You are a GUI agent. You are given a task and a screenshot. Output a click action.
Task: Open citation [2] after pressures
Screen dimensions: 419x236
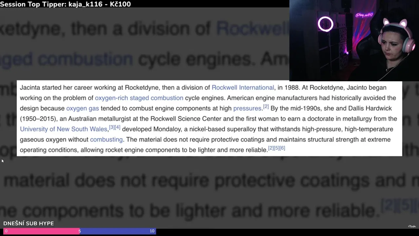pyautogui.click(x=266, y=107)
